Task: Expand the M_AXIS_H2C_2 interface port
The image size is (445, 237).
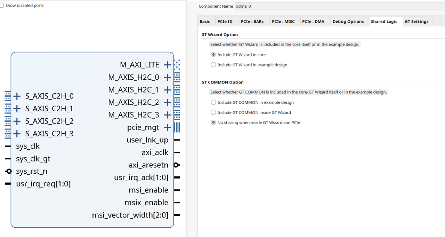Action: click(x=168, y=102)
